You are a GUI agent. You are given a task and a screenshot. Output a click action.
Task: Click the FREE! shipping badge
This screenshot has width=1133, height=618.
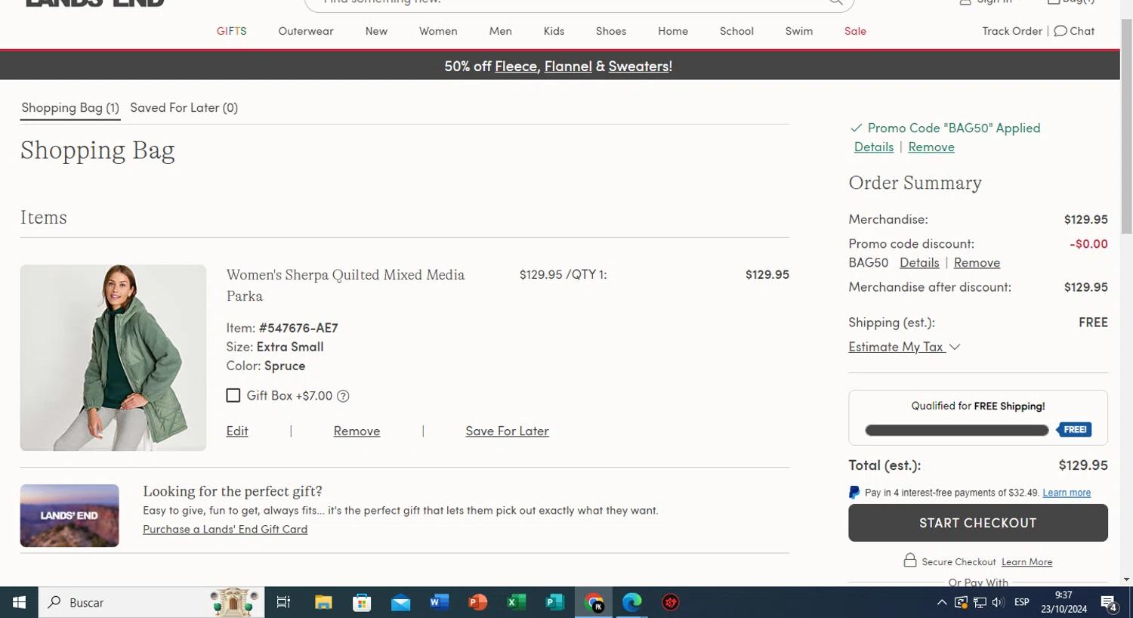[1075, 430]
